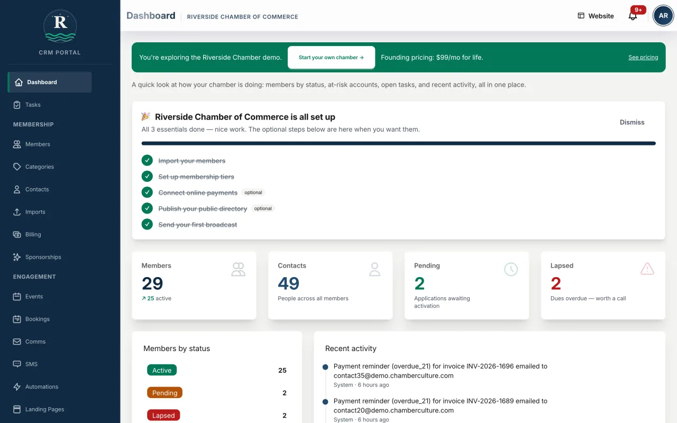This screenshot has width=677, height=423.
Task: Click the Tasks clipboard icon
Action: coord(17,105)
